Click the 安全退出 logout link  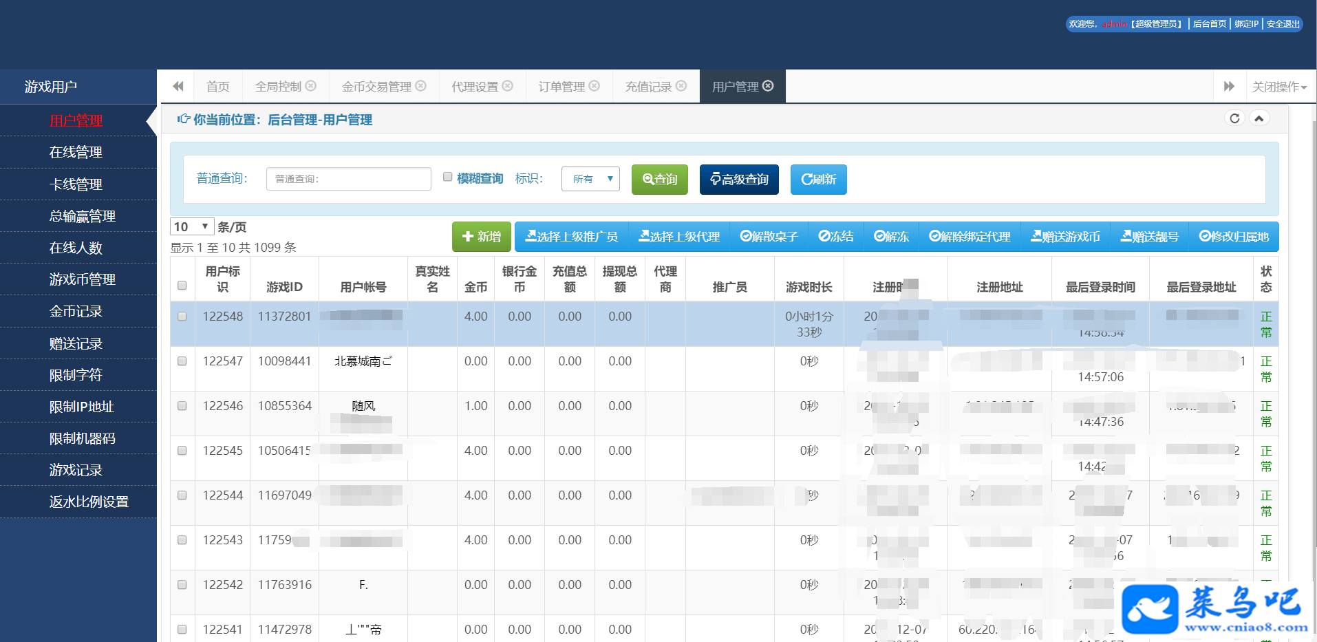[1283, 24]
